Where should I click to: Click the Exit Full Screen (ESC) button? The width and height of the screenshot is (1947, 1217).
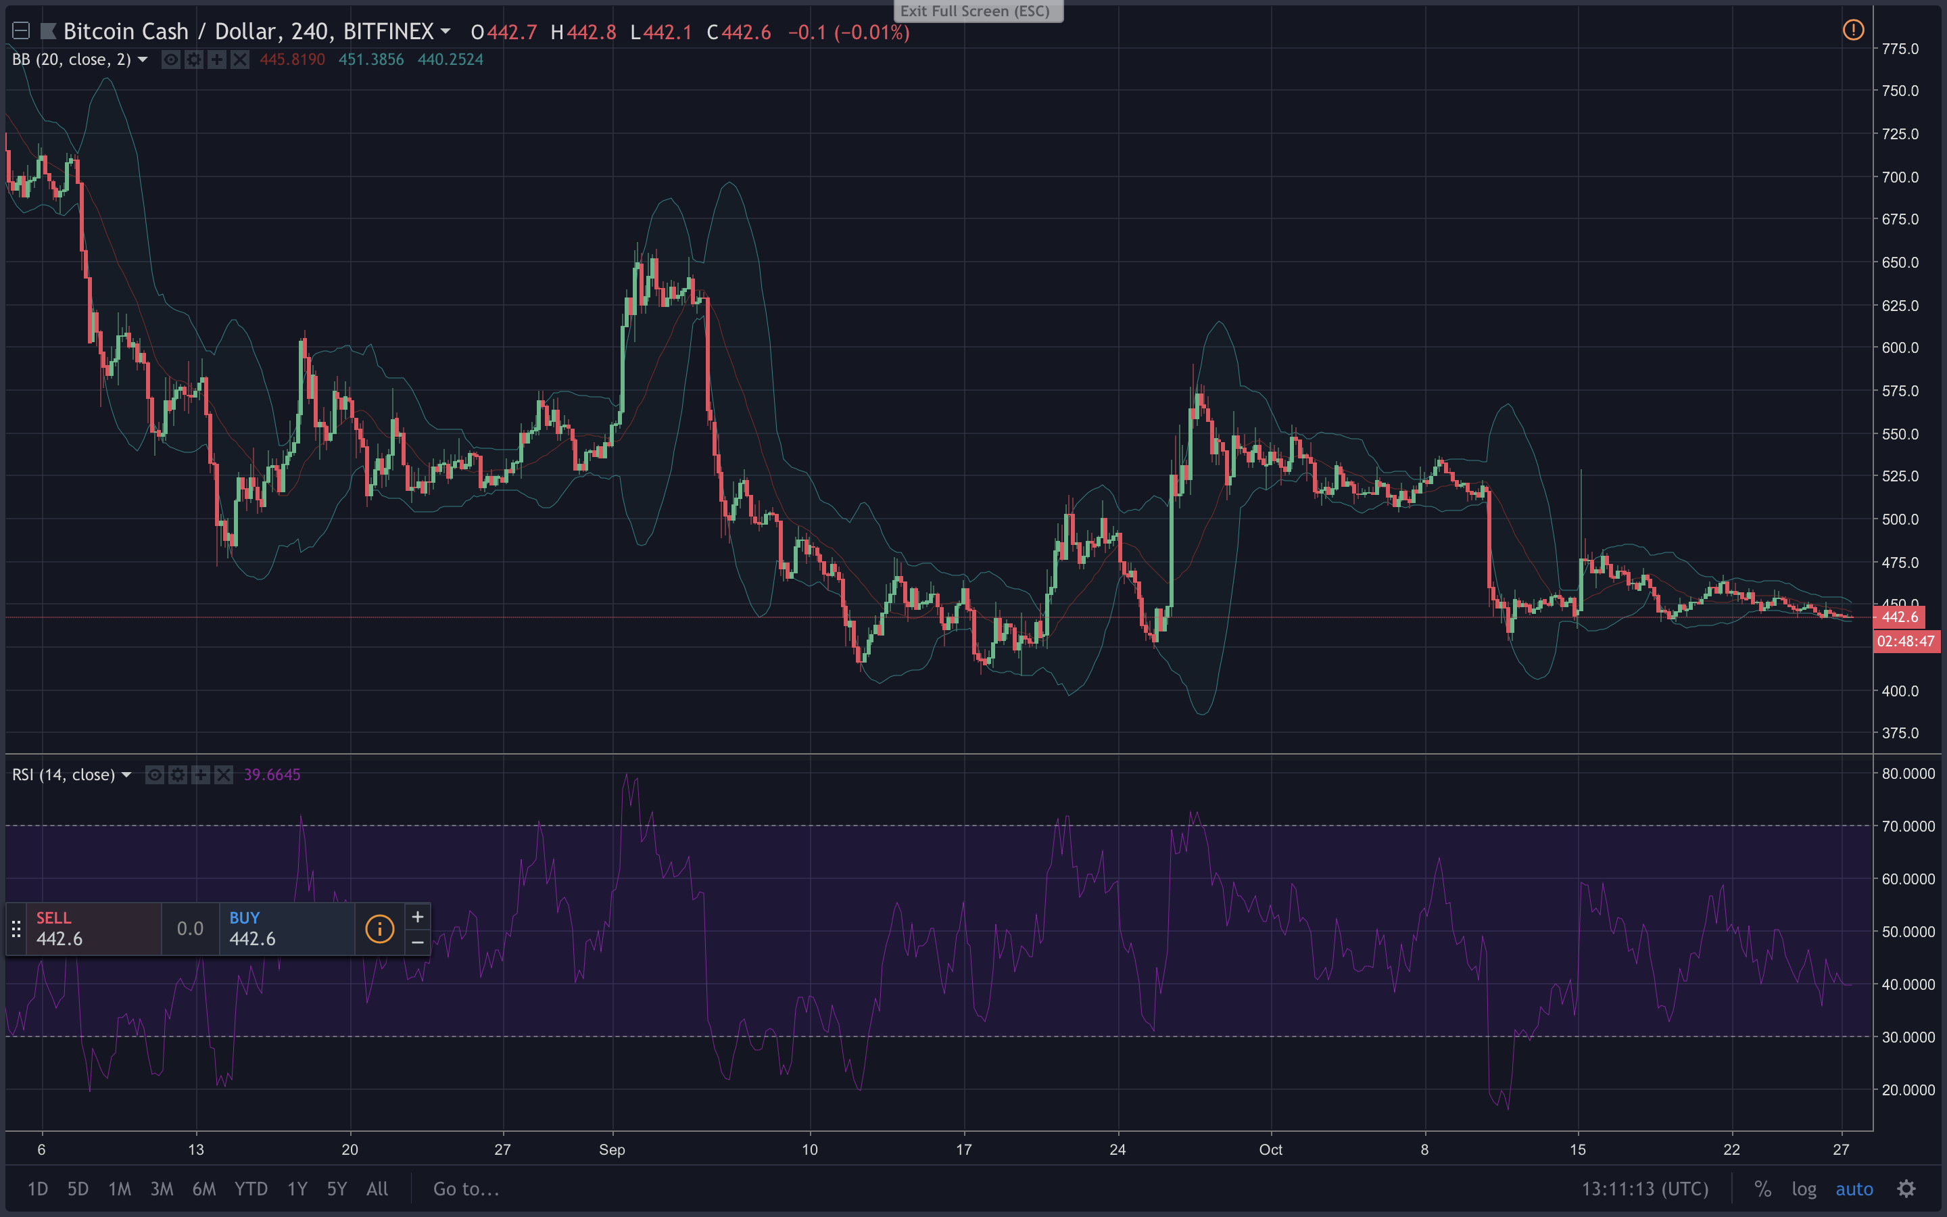pos(978,10)
